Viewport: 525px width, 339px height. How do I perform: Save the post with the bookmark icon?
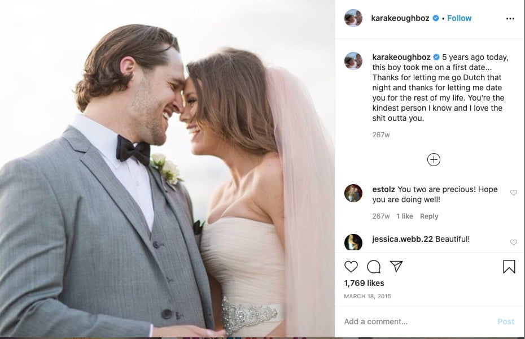click(509, 267)
